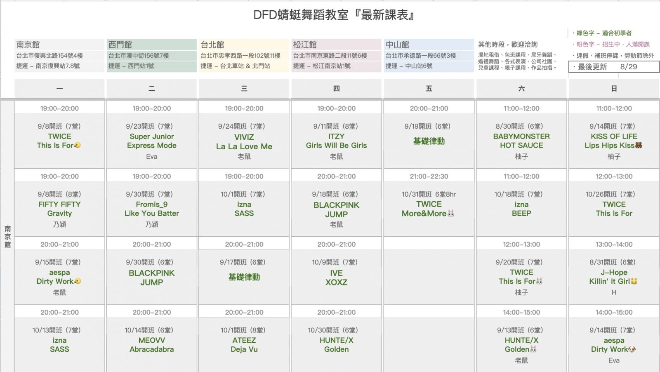Viewport: 660px width, 372px height.
Task: Click 9/18開班 (6堂) BLACKPINK date
Action: [x=335, y=194]
